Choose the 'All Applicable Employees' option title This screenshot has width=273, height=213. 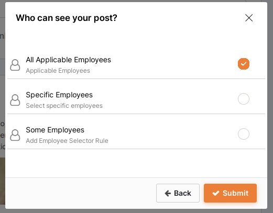69,60
